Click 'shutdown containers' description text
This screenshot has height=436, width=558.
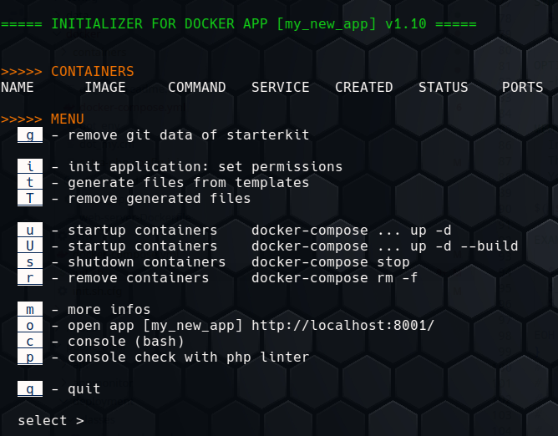(x=147, y=262)
